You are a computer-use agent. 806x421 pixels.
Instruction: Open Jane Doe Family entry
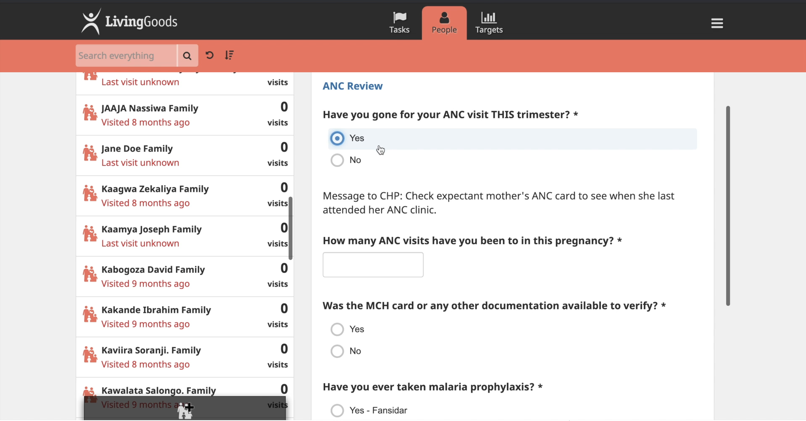click(x=137, y=149)
